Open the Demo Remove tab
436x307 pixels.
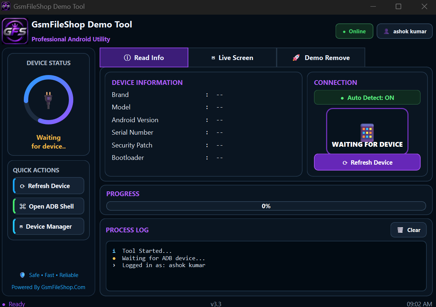tap(321, 57)
